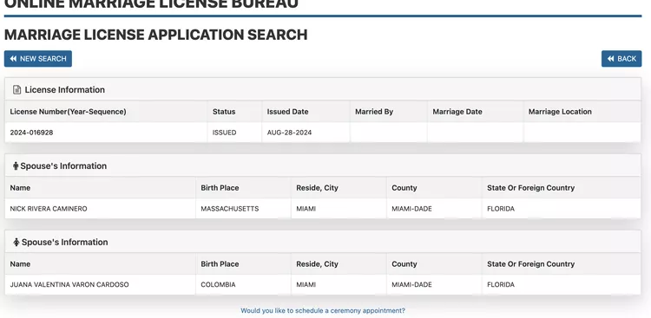Click the document icon beside License Information
This screenshot has width=651, height=318.
point(16,89)
